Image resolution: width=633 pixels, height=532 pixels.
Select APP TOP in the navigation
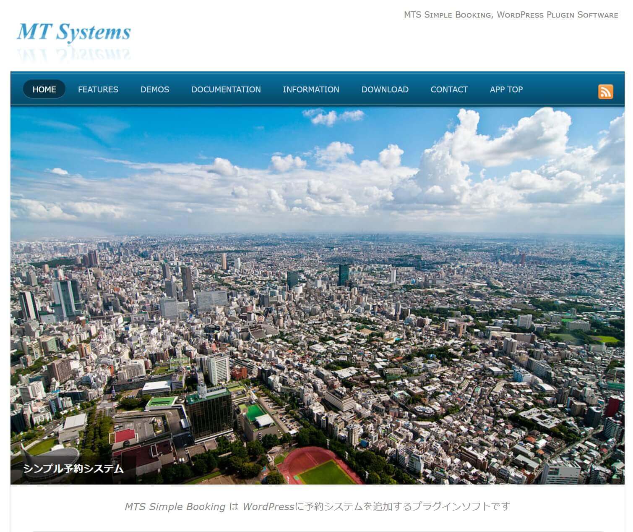click(506, 89)
